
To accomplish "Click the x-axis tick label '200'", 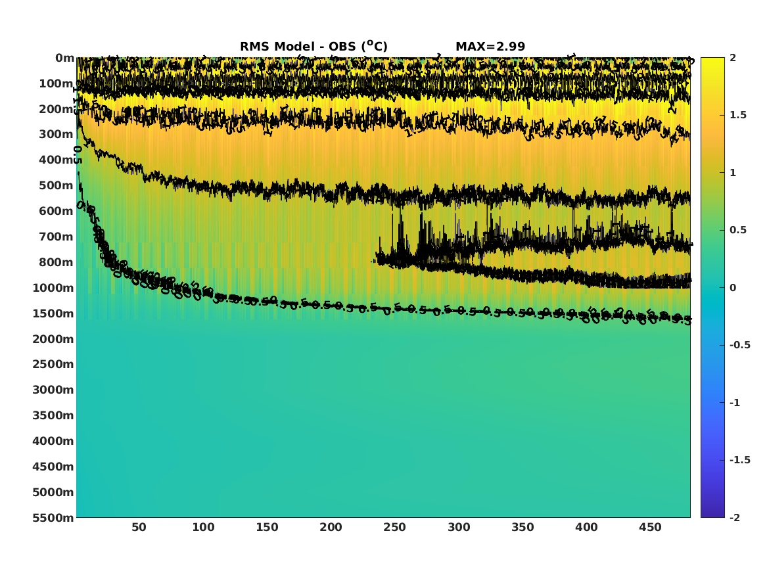I will click(331, 527).
